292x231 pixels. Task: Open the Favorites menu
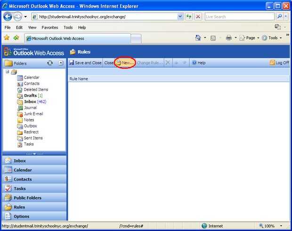(50, 28)
